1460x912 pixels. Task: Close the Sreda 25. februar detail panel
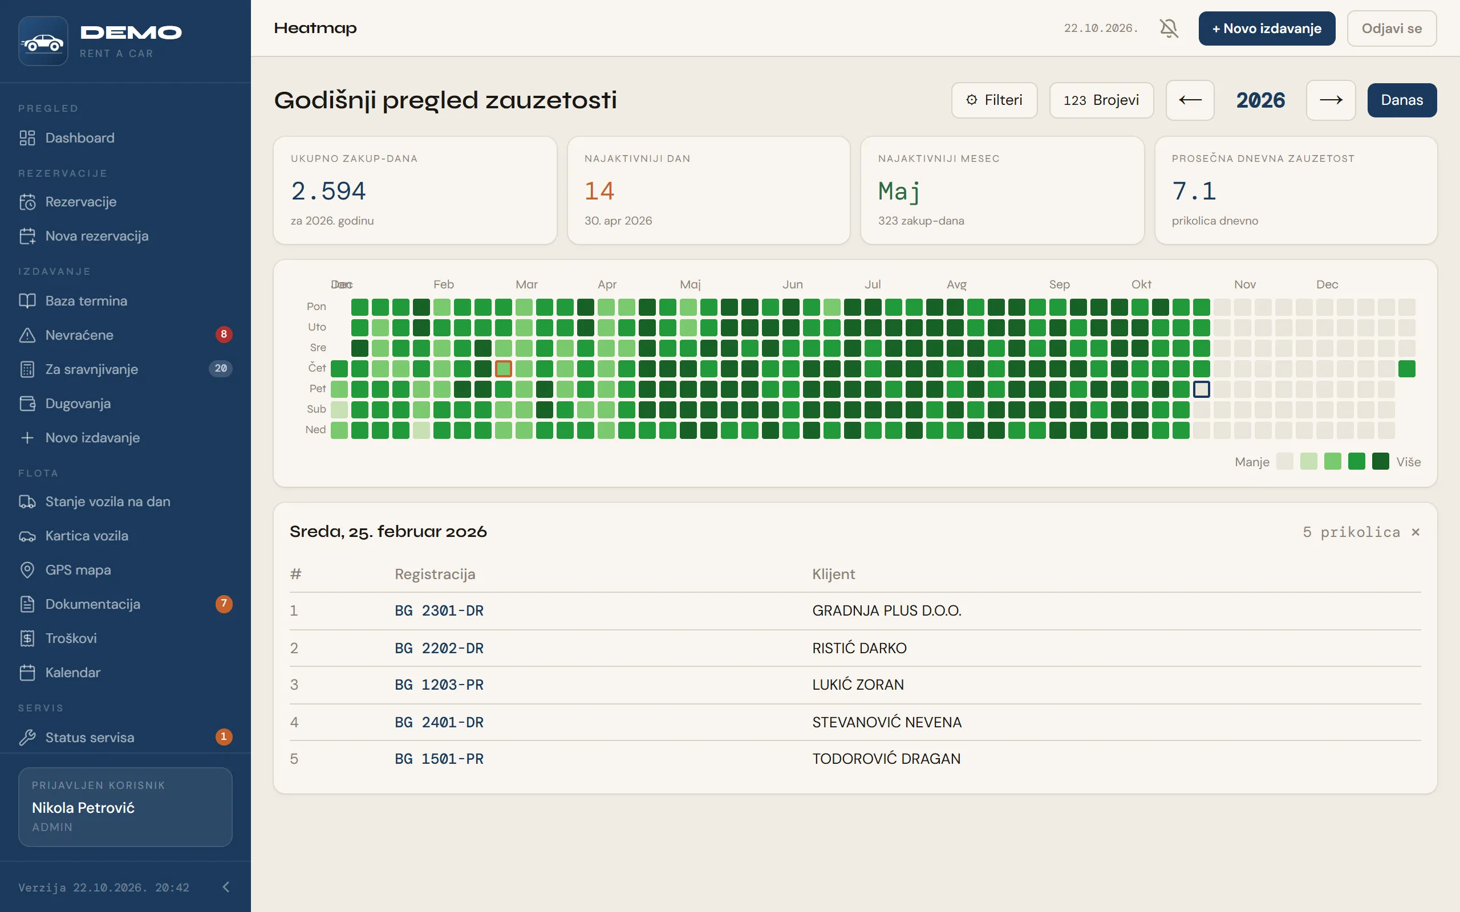tap(1416, 532)
